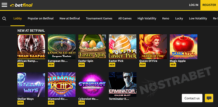Select the Easter Spin game image
This screenshot has height=107, width=218.
92,47
